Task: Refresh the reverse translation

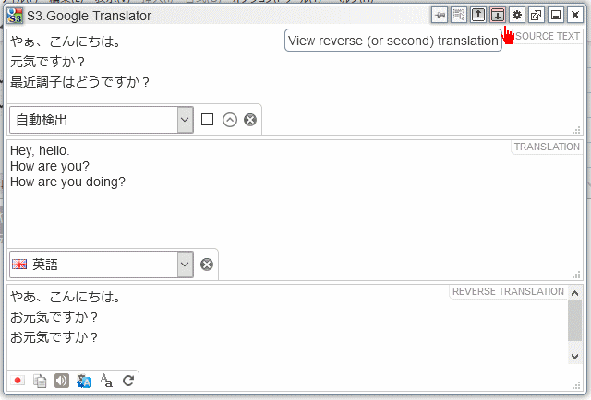Action: (x=128, y=381)
